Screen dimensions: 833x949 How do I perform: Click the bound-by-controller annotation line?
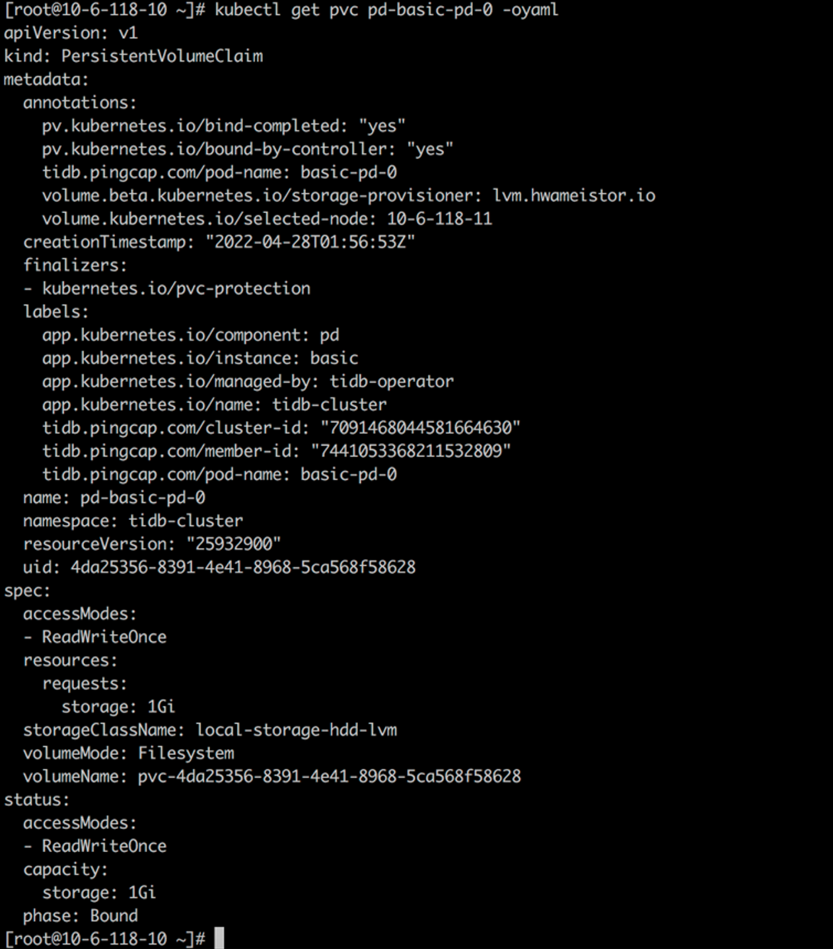[247, 149]
